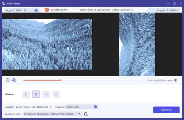This screenshot has width=184, height=120.
Task: Click the output file name ending in '_rotated.mp4'
Action: tap(32, 107)
